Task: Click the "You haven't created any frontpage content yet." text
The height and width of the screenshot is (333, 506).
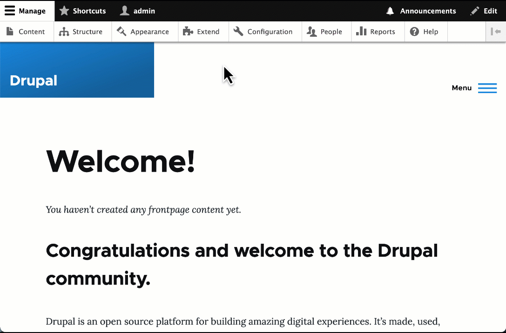Action: click(143, 210)
